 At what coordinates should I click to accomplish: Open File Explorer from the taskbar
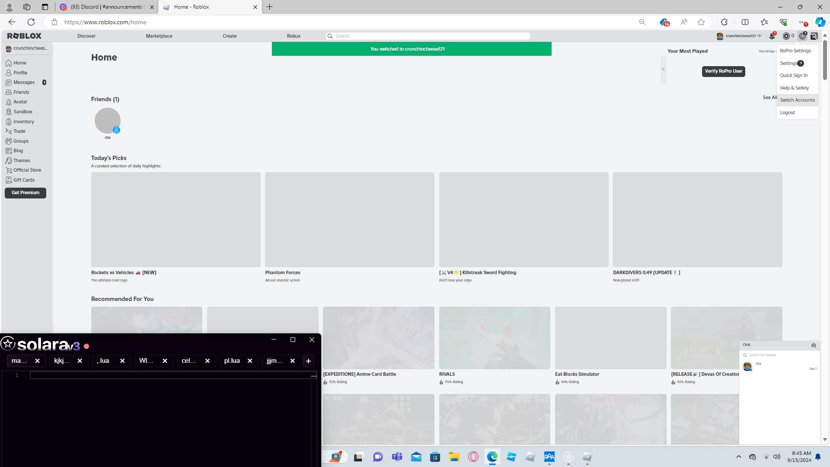[454, 457]
